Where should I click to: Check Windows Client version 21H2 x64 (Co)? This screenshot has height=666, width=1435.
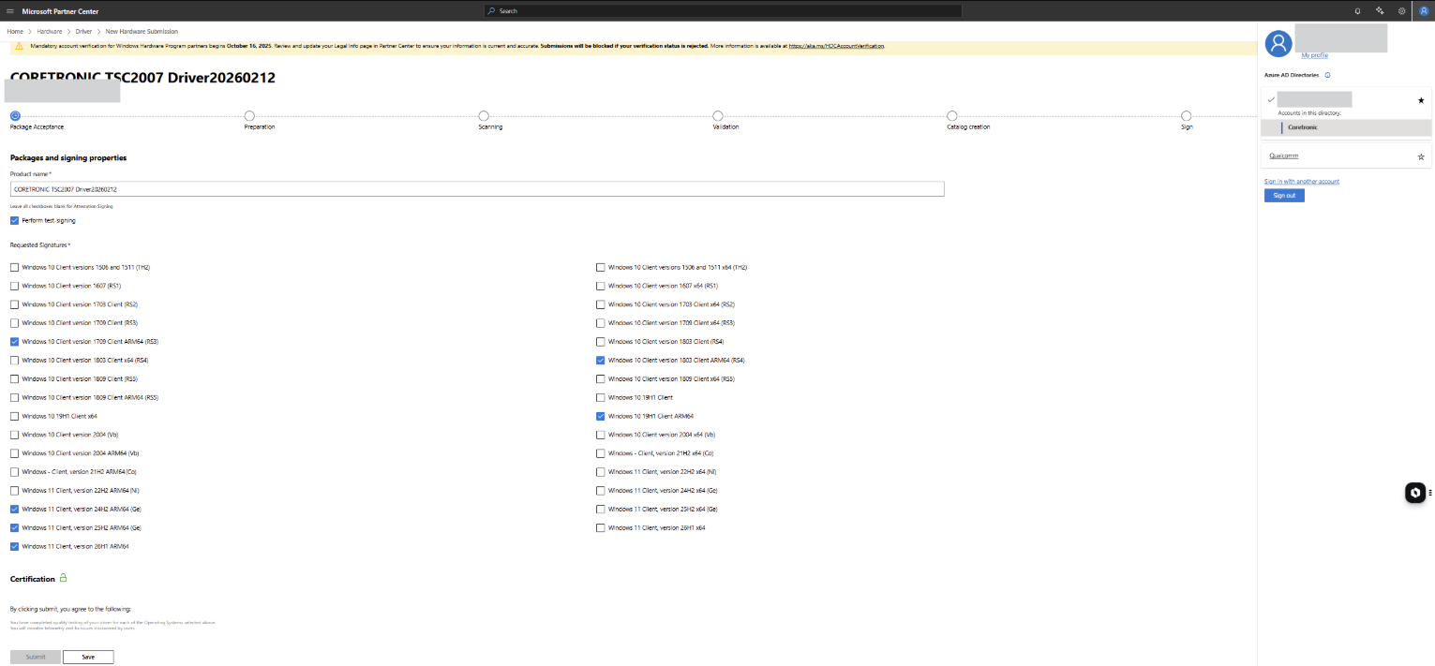(601, 453)
